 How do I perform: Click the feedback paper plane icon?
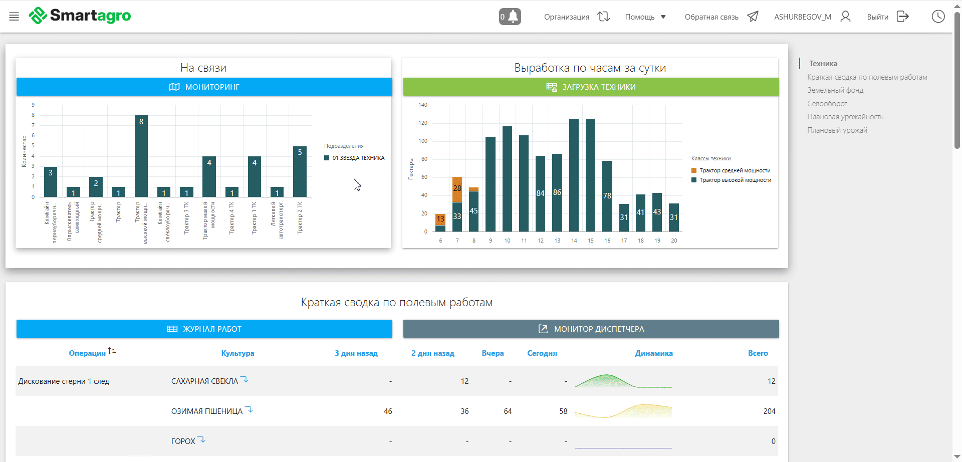(753, 17)
